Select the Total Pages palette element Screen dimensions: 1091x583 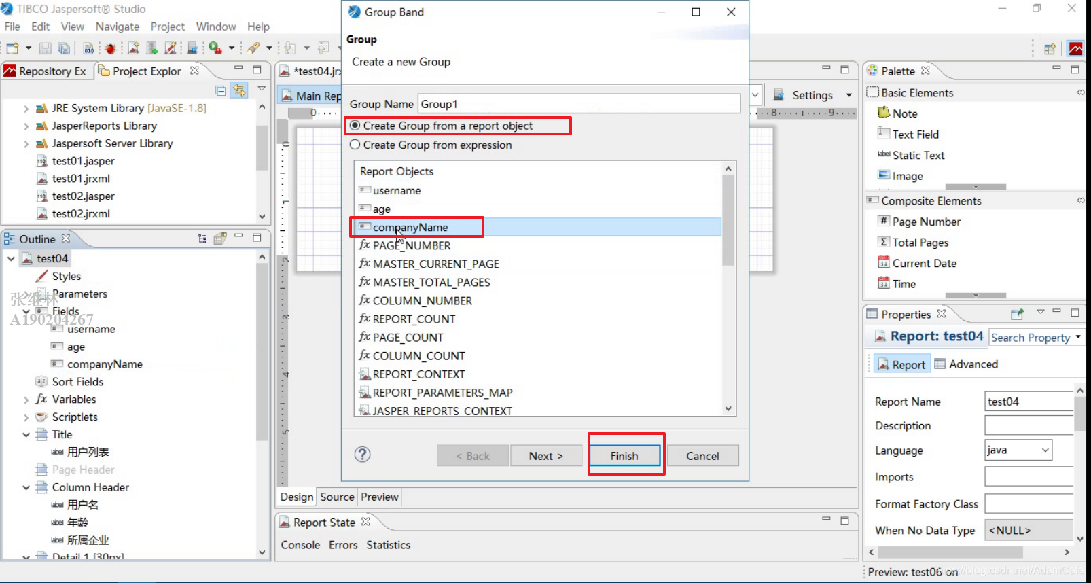tap(913, 243)
